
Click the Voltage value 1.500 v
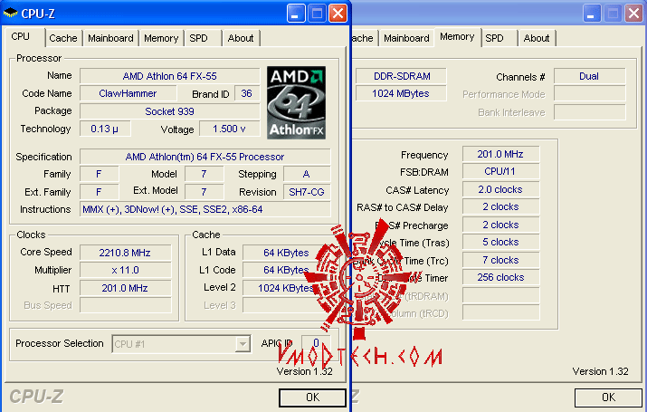230,129
